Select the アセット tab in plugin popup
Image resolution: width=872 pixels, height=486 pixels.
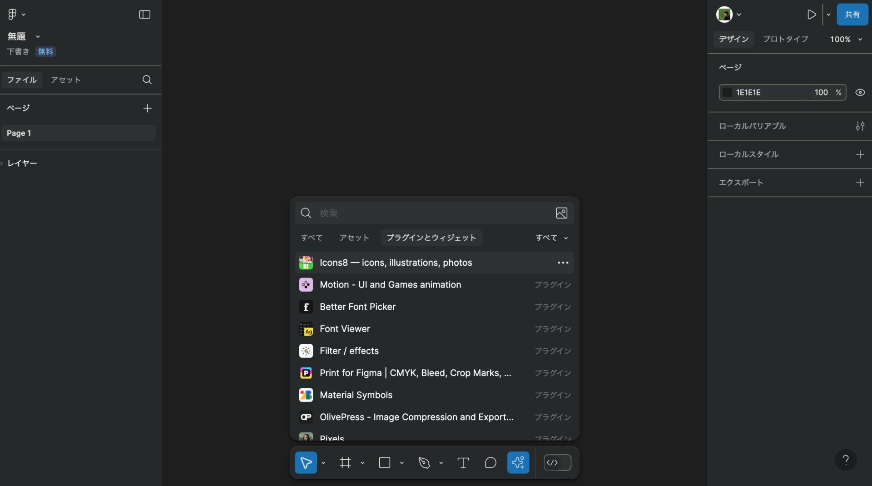(x=354, y=238)
